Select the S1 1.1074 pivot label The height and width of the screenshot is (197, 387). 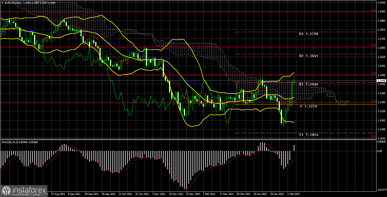(309, 135)
